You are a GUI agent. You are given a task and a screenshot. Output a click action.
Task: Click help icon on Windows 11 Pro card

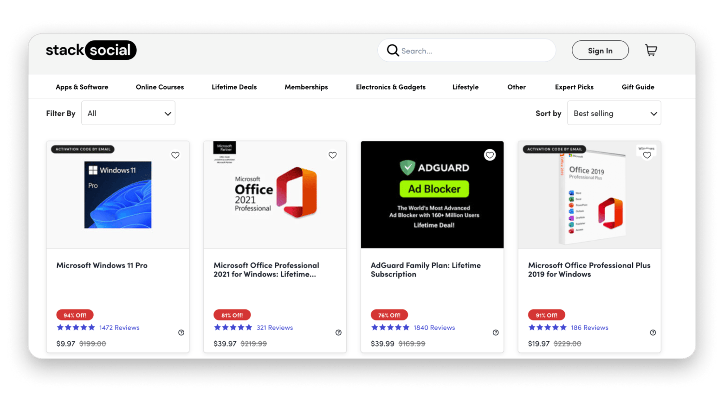click(181, 332)
